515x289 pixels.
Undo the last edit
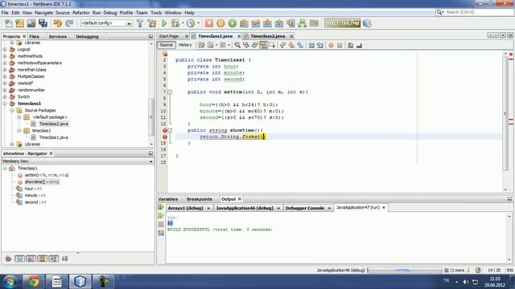pyautogui.click(x=58, y=23)
